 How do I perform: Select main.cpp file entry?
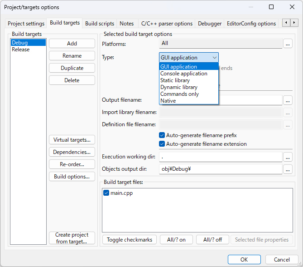point(121,193)
